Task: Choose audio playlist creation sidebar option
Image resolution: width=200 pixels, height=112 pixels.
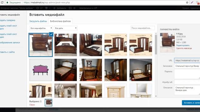Action: [8, 27]
